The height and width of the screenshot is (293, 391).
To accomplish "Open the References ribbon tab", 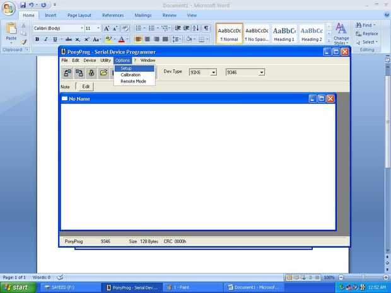I will point(113,15).
